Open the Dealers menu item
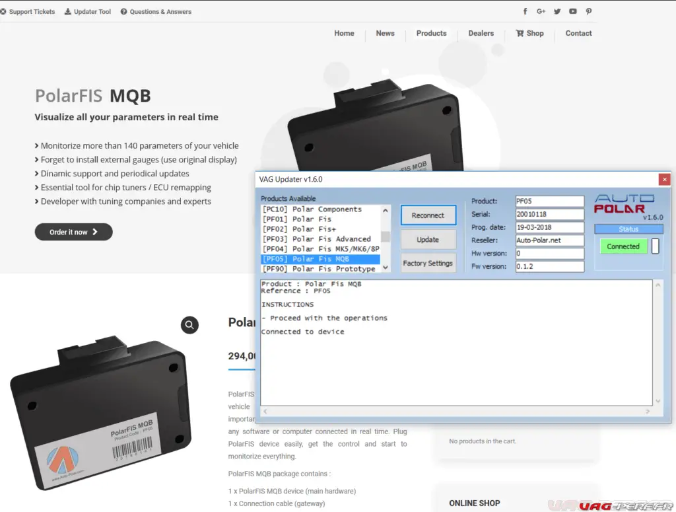 pyautogui.click(x=481, y=33)
